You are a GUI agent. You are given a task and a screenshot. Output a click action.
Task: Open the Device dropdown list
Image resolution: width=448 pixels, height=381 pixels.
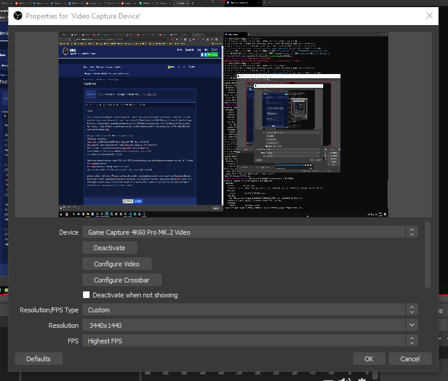[x=250, y=232]
